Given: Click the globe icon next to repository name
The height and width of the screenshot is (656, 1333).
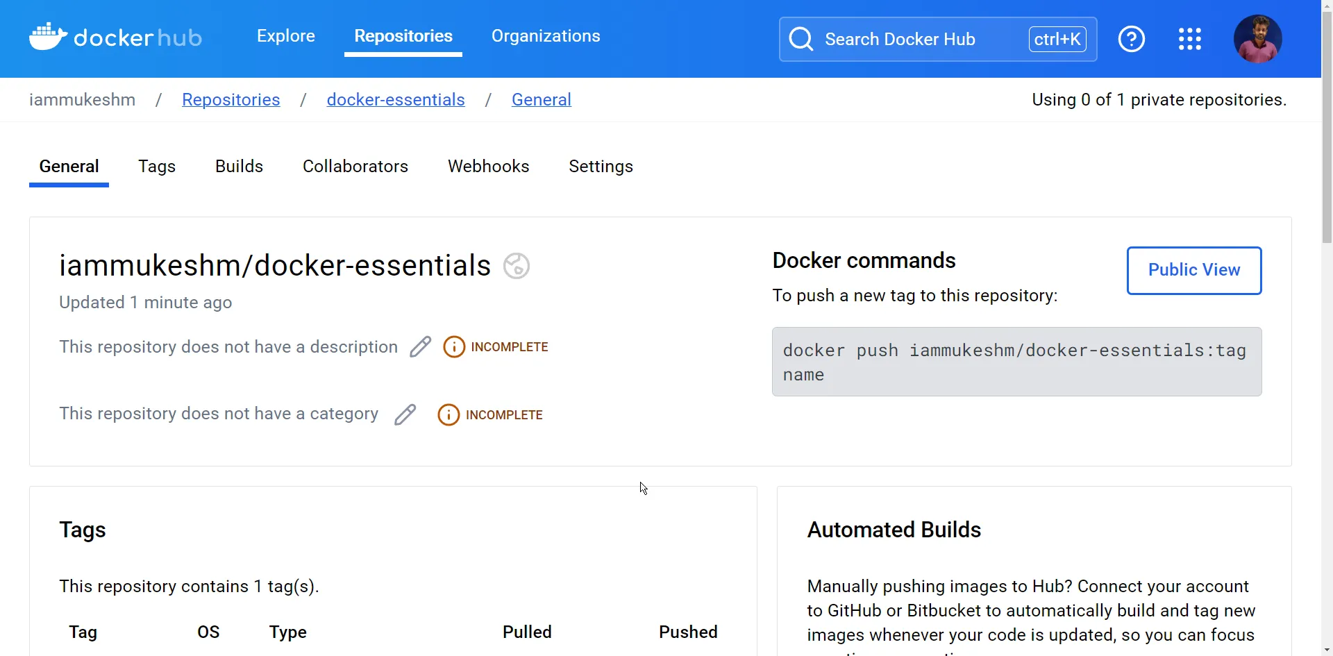Looking at the screenshot, I should [516, 265].
